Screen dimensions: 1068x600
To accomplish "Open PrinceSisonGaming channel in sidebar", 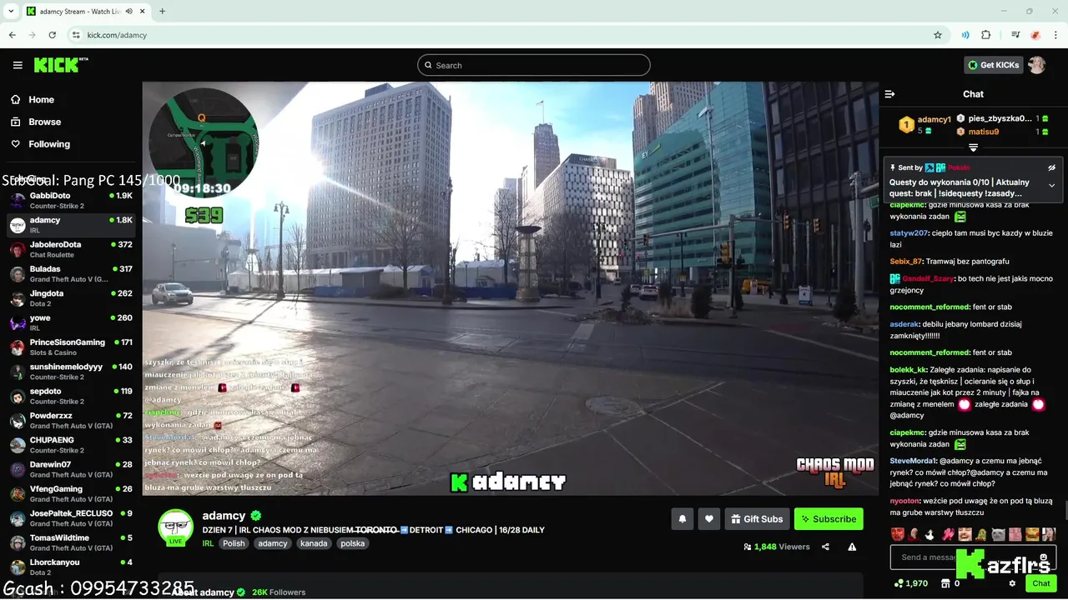I will 71,347.
